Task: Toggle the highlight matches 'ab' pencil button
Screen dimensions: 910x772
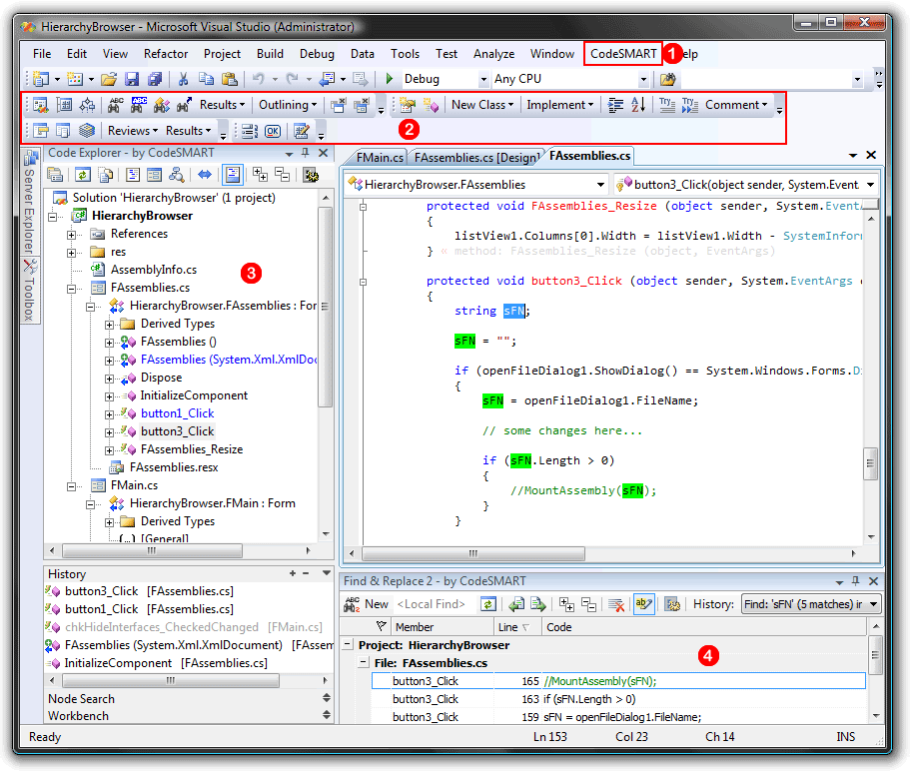Action: tap(643, 604)
